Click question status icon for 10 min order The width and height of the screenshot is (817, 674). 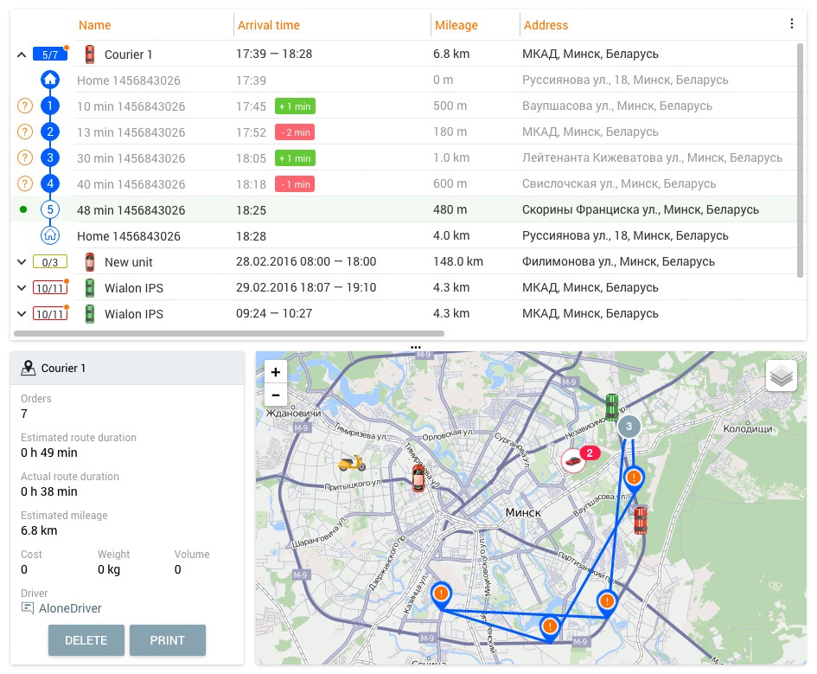[x=24, y=106]
